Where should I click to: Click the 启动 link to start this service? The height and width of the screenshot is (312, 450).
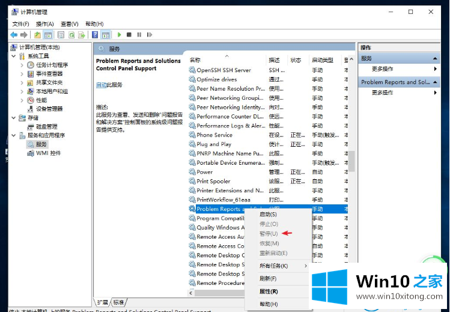[x=101, y=85]
